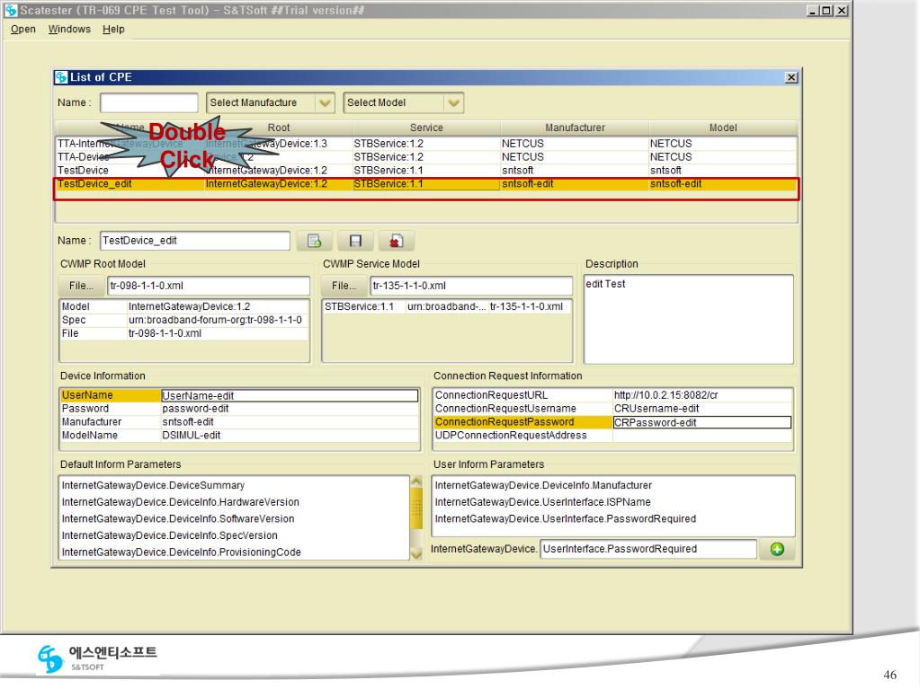
Task: Click the password-edit value cell
Action: click(x=290, y=409)
